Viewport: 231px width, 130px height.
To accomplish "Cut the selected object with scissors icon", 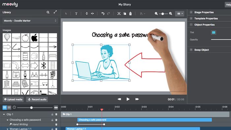I will (119, 14).
